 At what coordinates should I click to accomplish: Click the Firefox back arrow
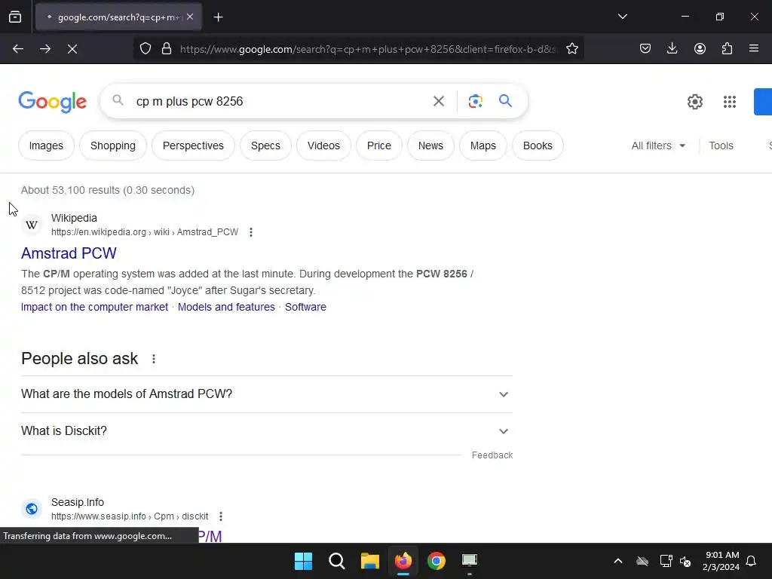pyautogui.click(x=18, y=49)
